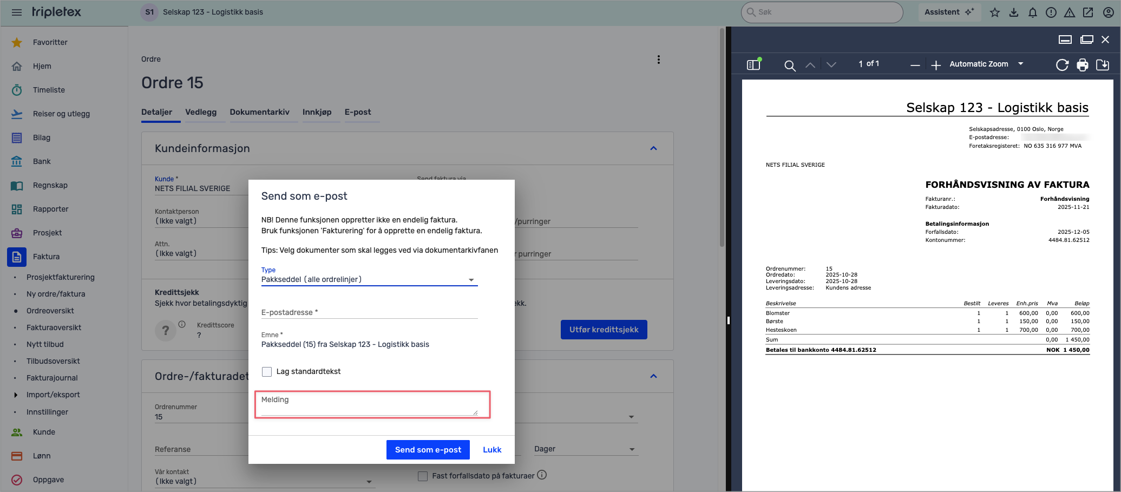Viewport: 1121px width, 492px height.
Task: Open the notifications bell icon
Action: (1032, 12)
